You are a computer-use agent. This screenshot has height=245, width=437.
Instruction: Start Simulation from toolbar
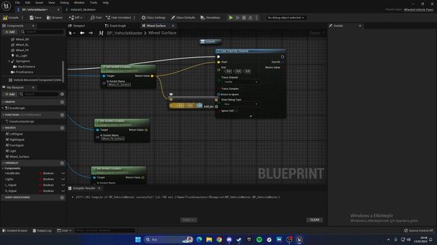(210, 18)
